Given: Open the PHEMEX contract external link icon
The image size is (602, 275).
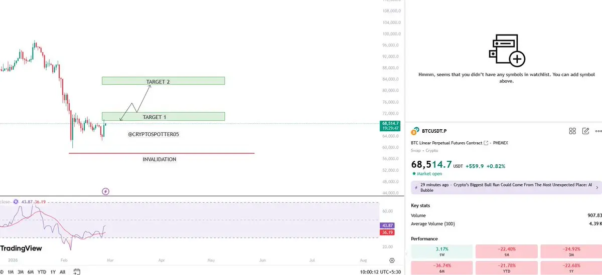Looking at the screenshot, I should click(x=486, y=143).
